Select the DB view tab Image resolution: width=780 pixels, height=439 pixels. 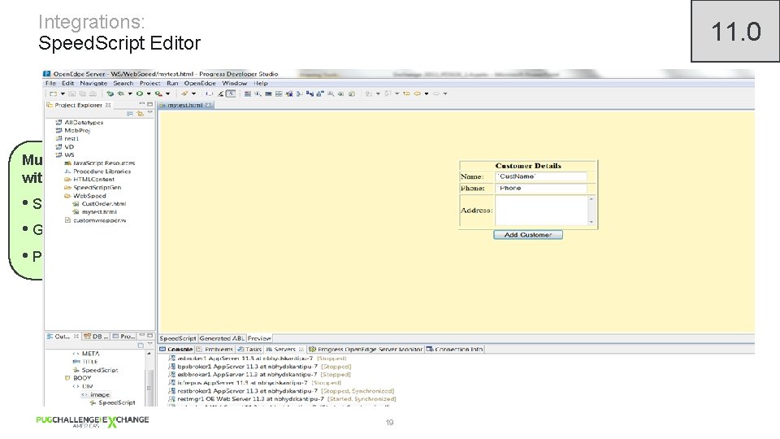[96, 337]
